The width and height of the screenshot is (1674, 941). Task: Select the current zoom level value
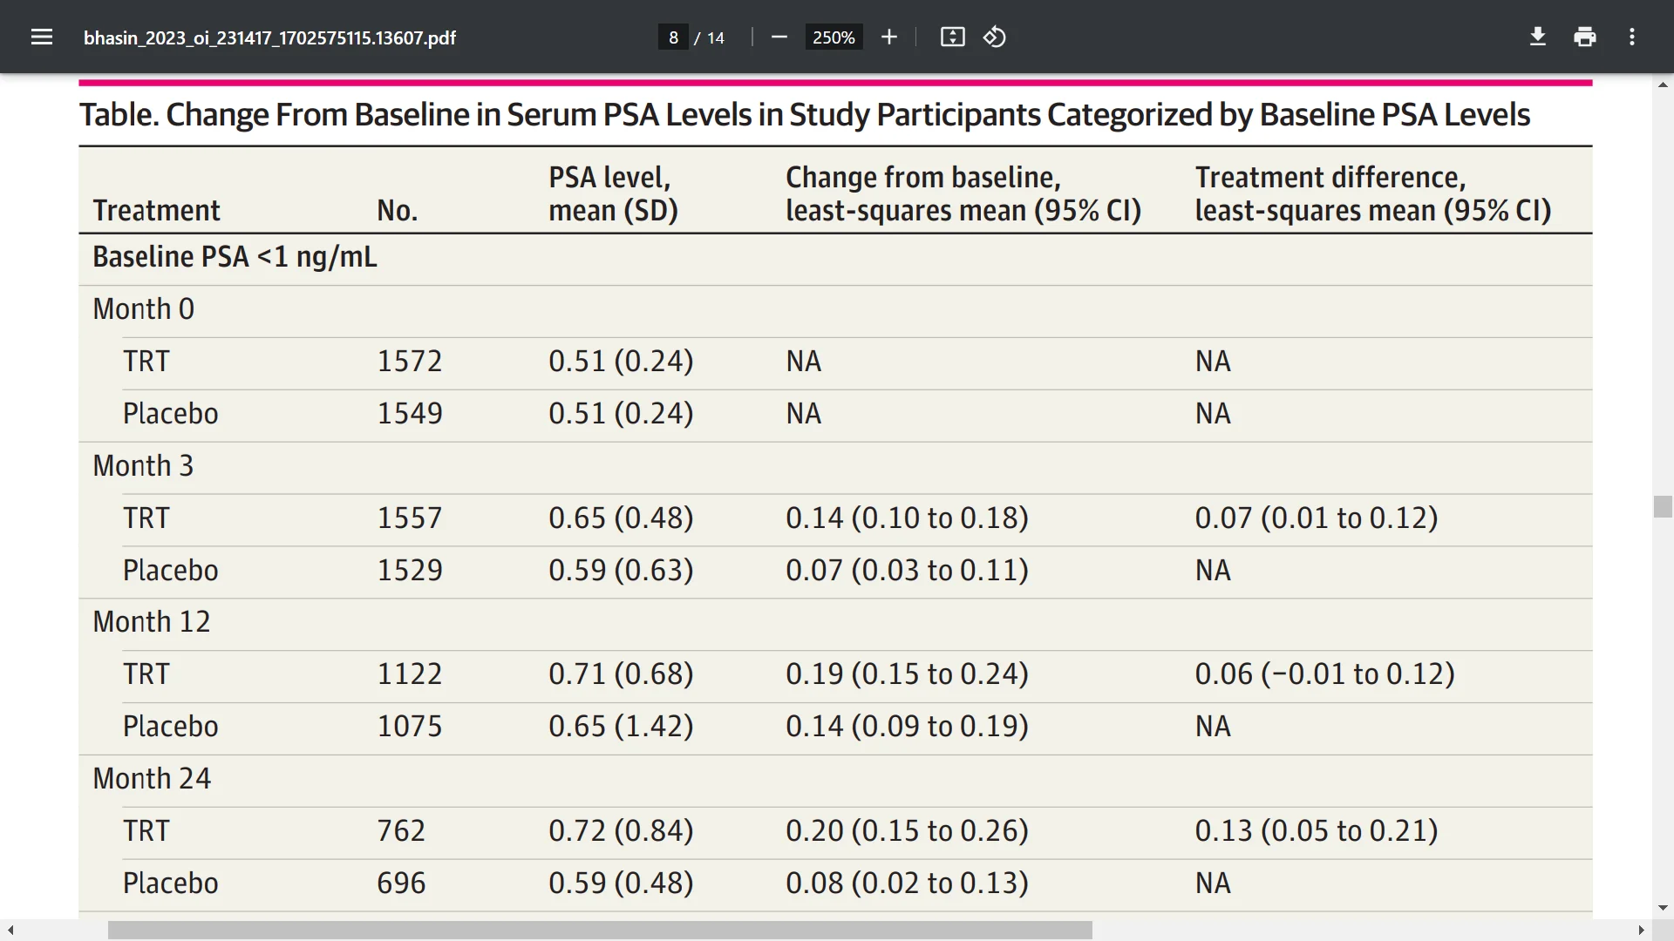pos(833,37)
